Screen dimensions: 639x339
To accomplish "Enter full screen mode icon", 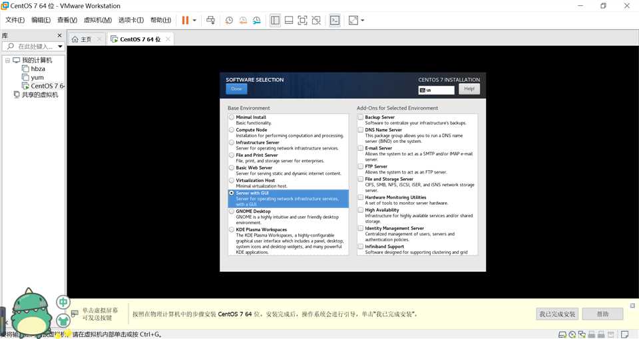I will [x=302, y=20].
